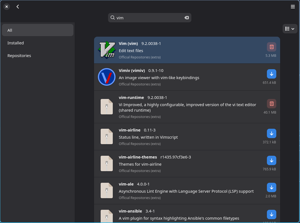This screenshot has width=300, height=223.
Task: Click the Vim application logo thumbnail
Action: coord(107,50)
